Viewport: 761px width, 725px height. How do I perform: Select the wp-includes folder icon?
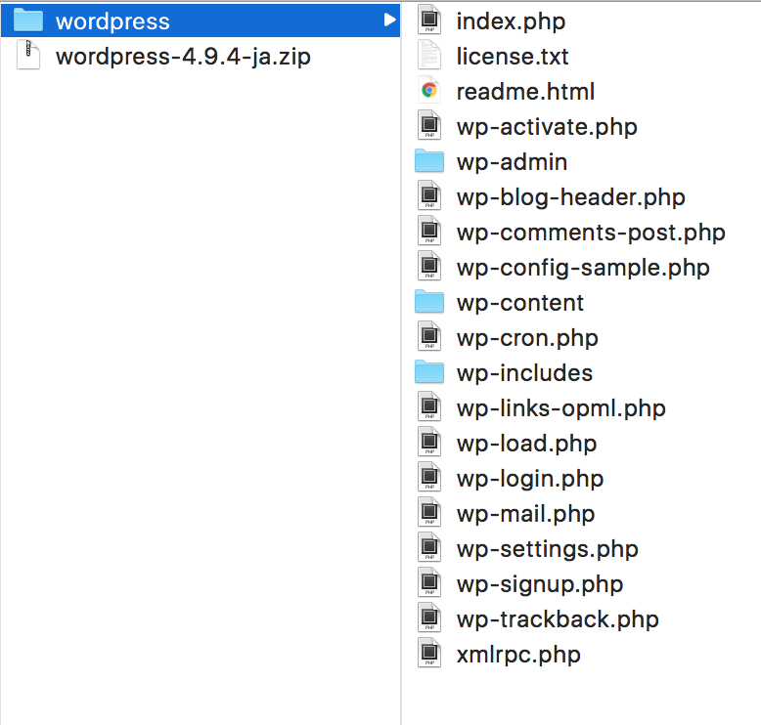pyautogui.click(x=429, y=372)
